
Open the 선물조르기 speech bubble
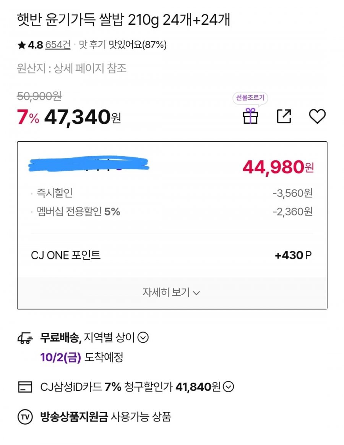tap(250, 98)
